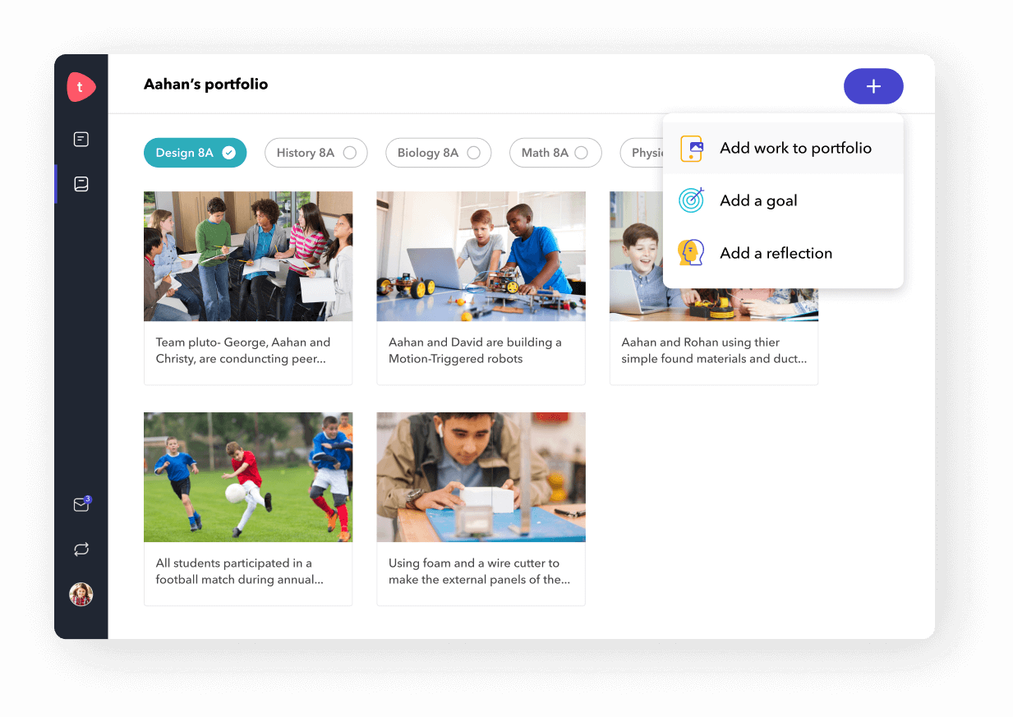Open the football match portfolio card
This screenshot has height=717, width=1013.
click(248, 509)
